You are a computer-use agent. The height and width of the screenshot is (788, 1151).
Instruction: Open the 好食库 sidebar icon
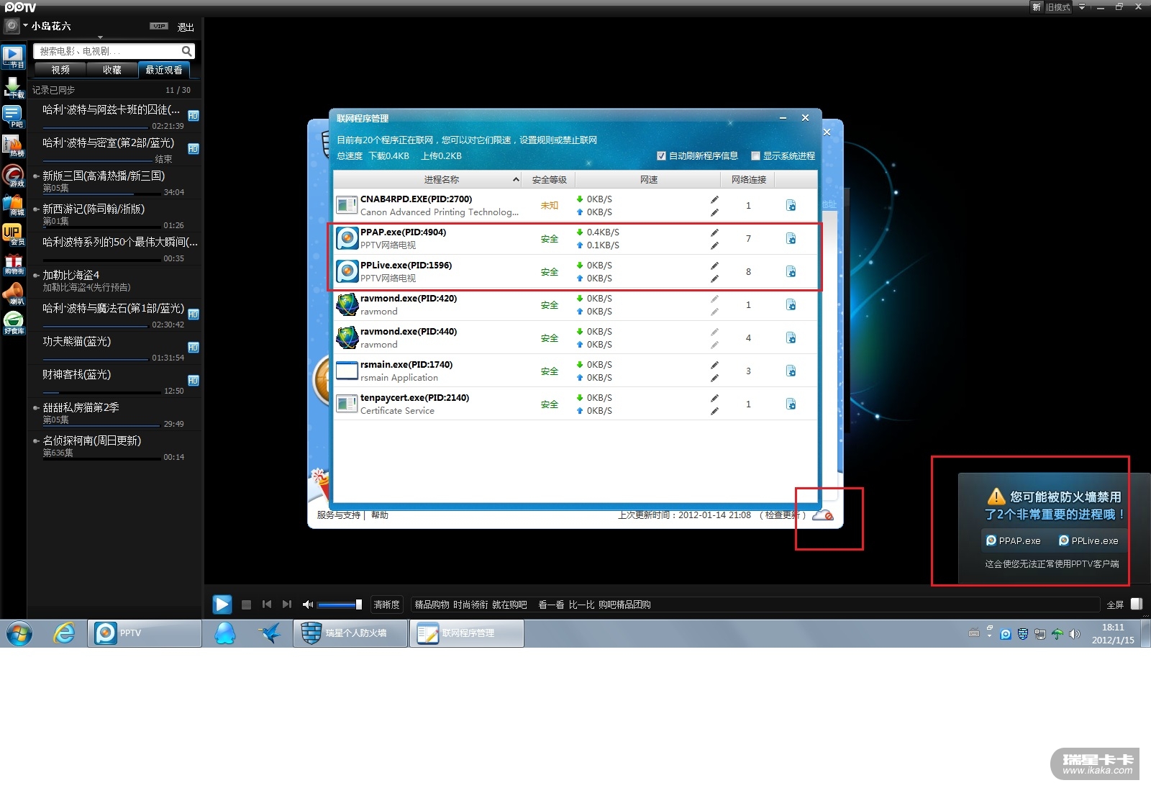coord(13,323)
